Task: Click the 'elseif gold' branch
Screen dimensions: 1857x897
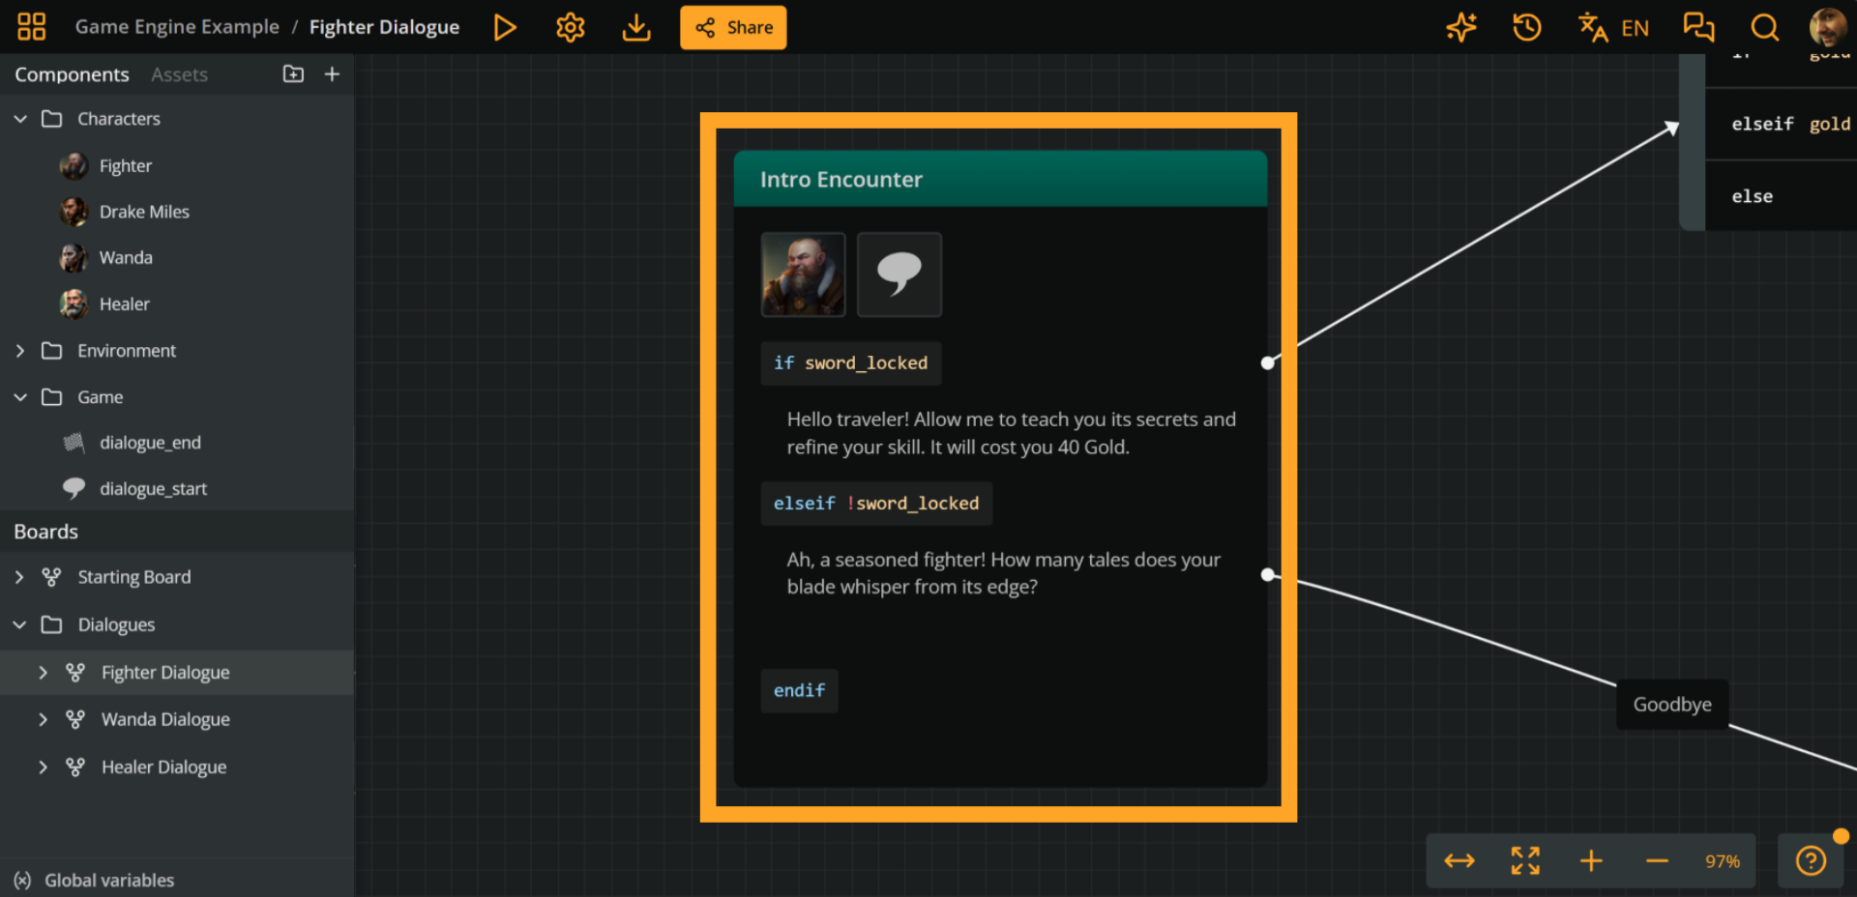Action: [x=1781, y=124]
